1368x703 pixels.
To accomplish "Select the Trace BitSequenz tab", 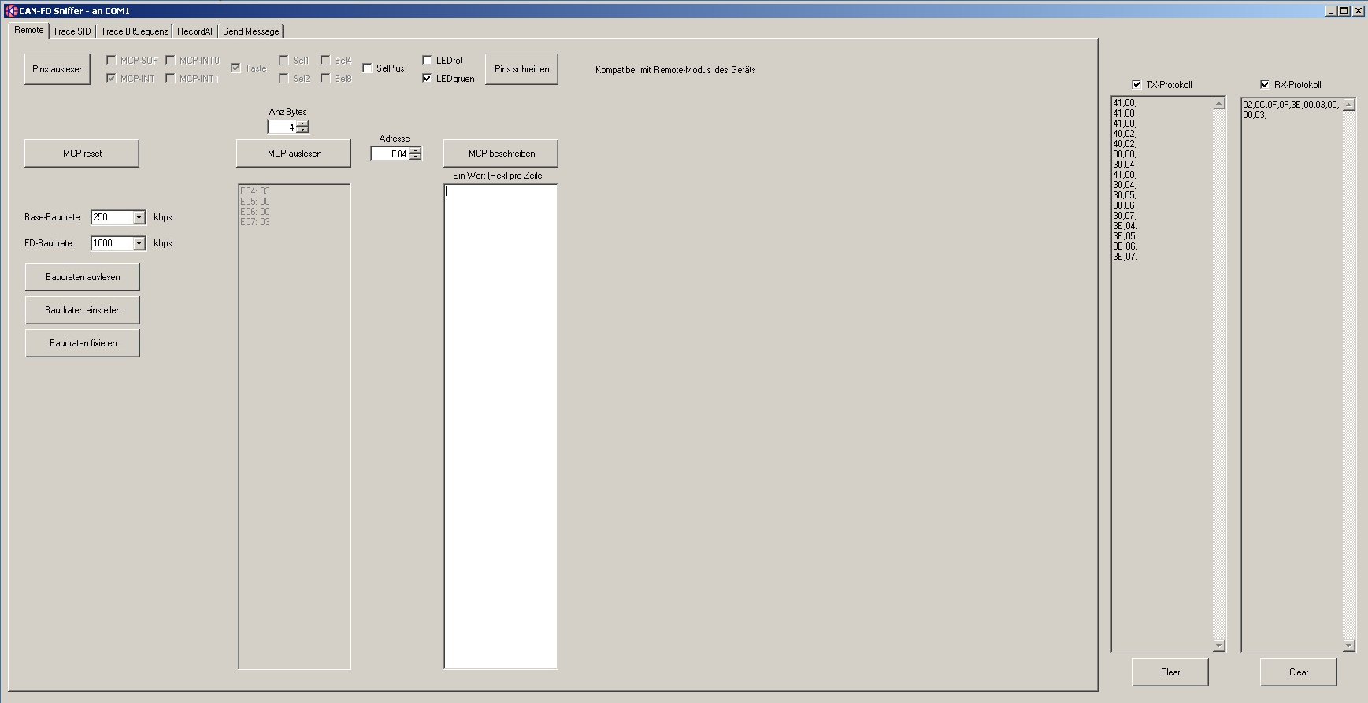I will click(134, 31).
